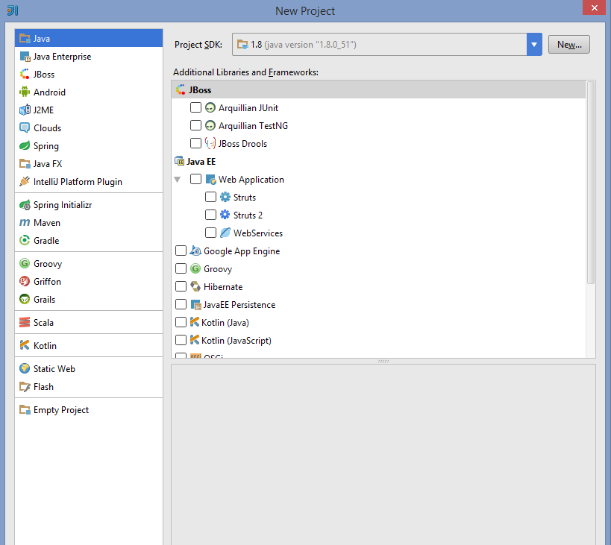611x545 pixels.
Task: Click the frameworks list vertical scrollbar
Action: (x=591, y=182)
